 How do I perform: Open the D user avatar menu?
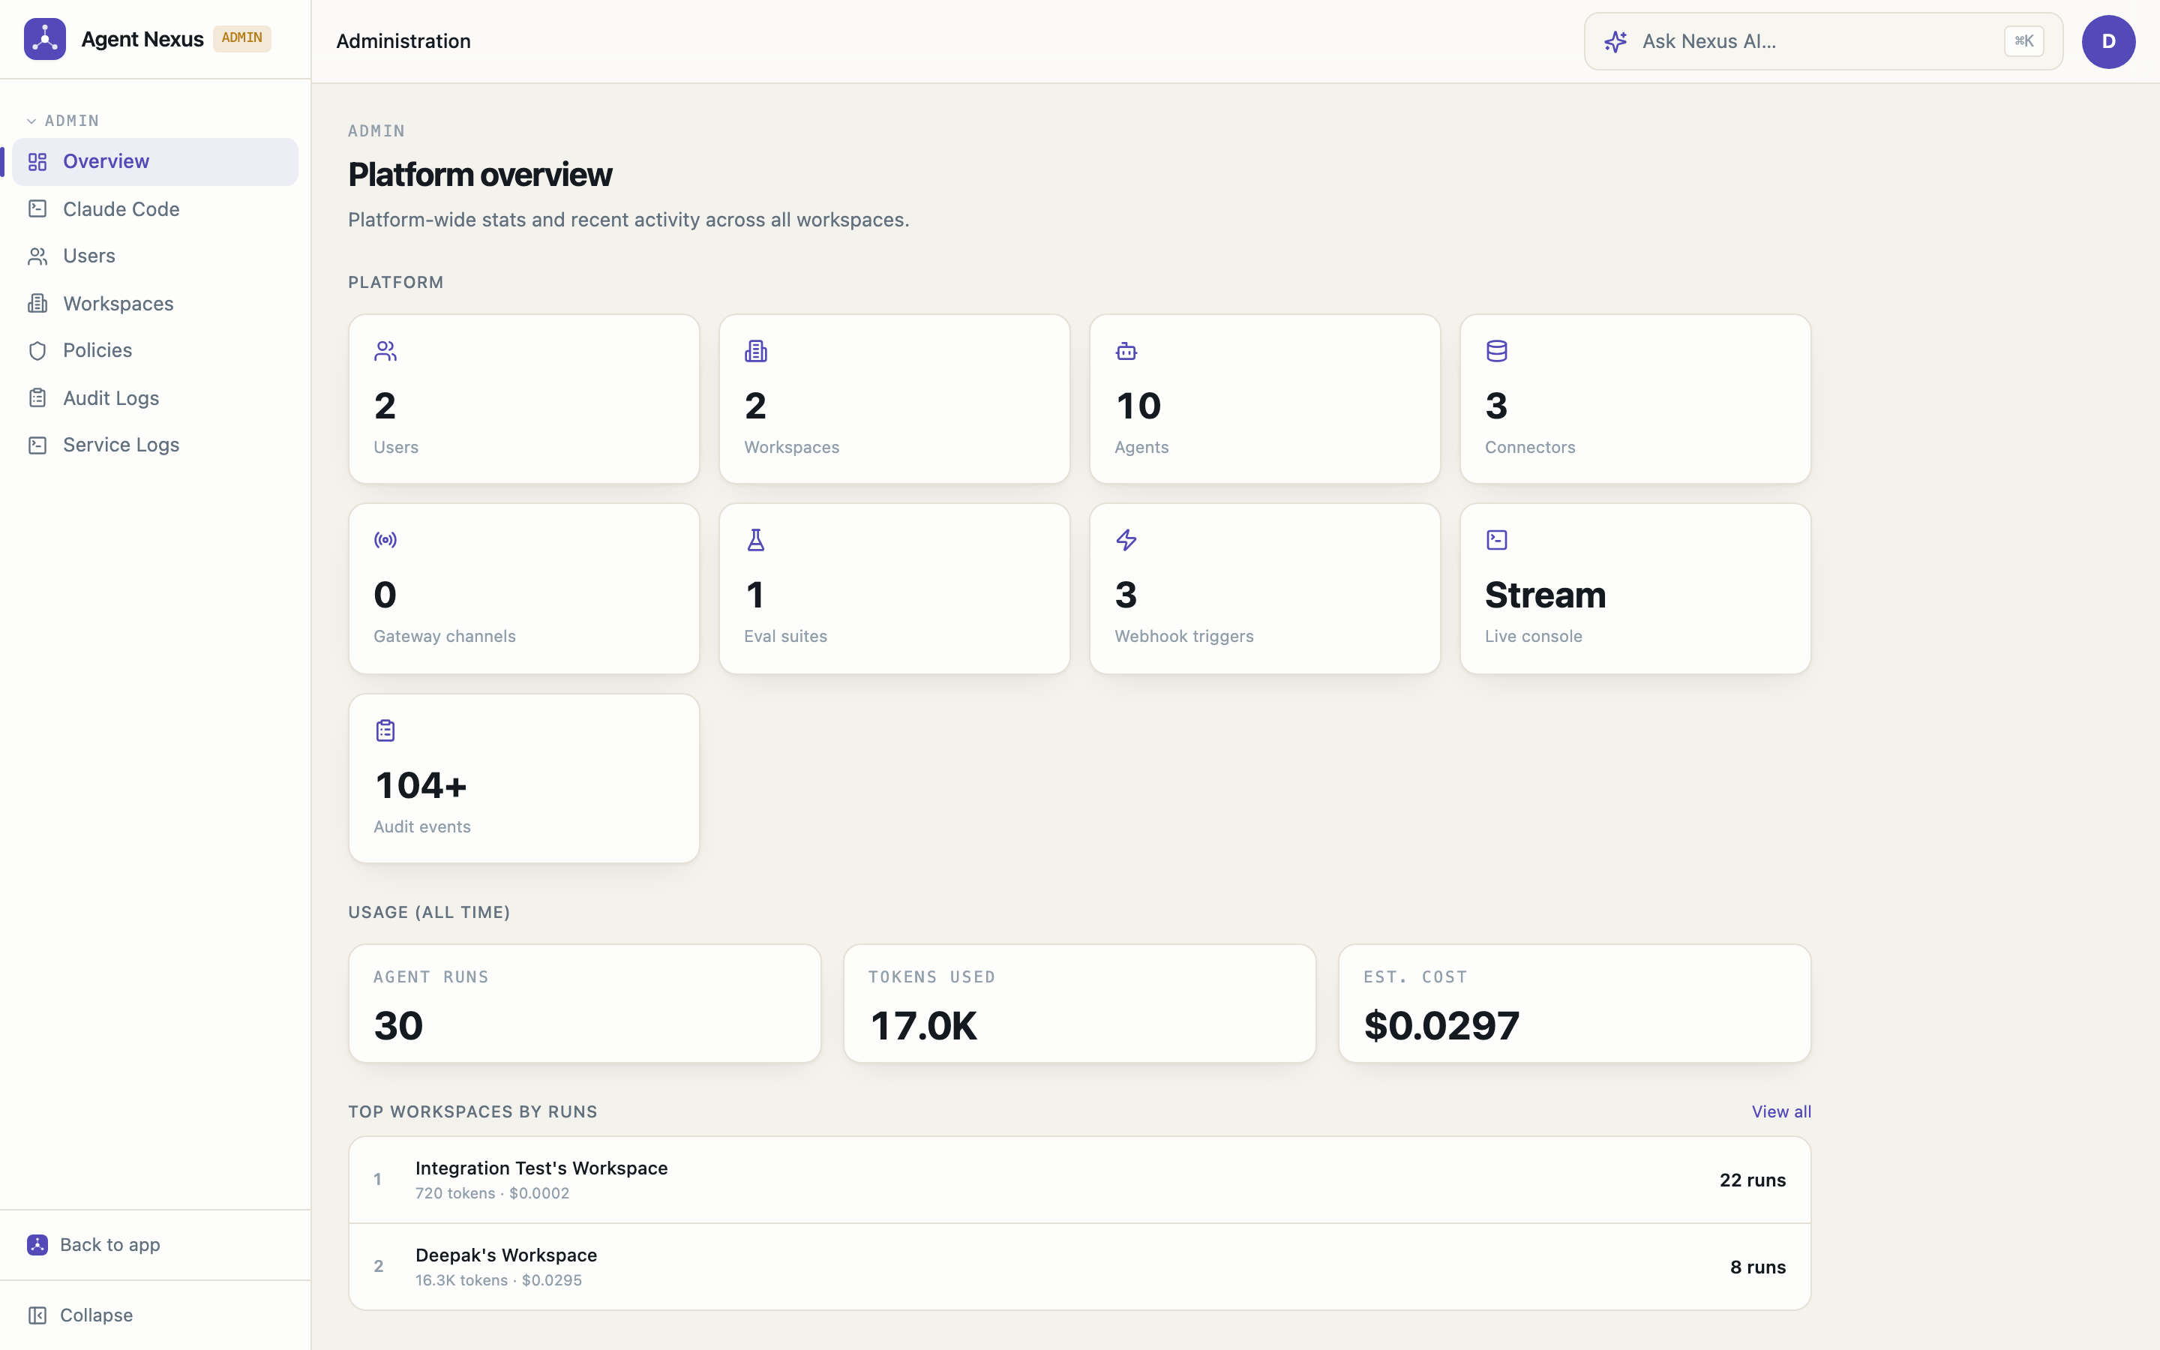pos(2108,41)
